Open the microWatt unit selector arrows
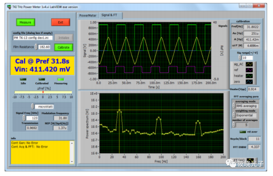The width and height of the screenshot is (273, 176). [x=33, y=106]
